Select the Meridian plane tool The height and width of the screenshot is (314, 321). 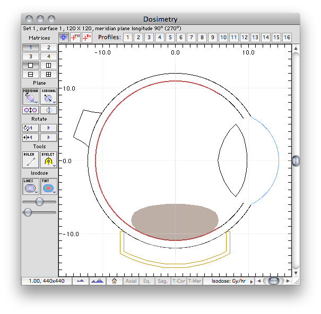coord(30,96)
